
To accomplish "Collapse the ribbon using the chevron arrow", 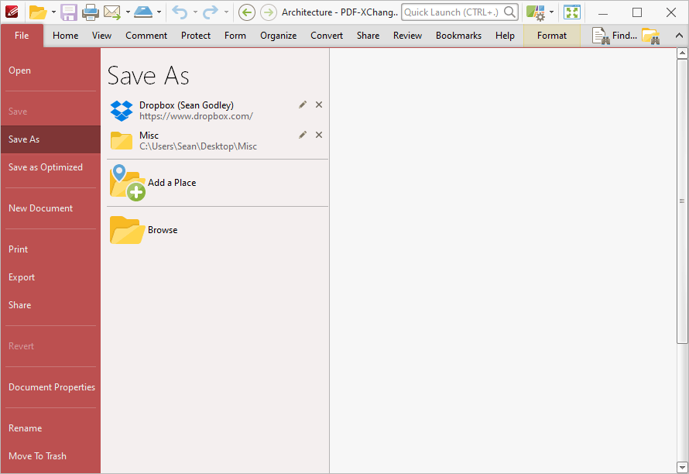I will [679, 36].
